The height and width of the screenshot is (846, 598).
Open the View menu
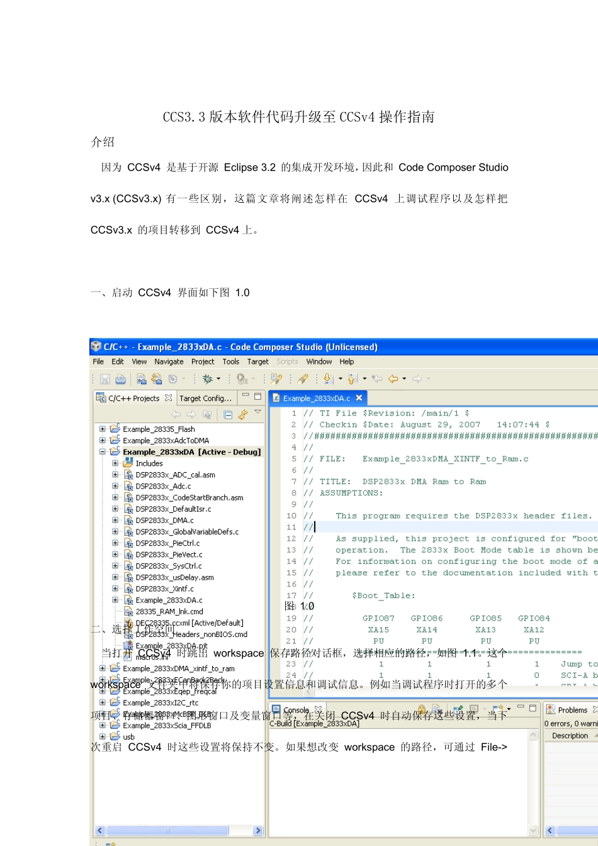(139, 362)
